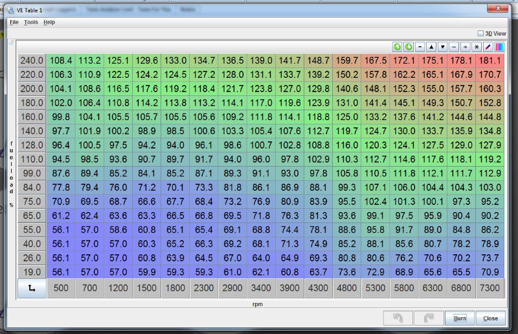The height and width of the screenshot is (334, 518).
Task: Select cell with value 89.7
Action: pyautogui.click(x=175, y=160)
